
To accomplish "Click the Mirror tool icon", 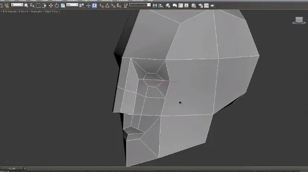I will [155, 6].
